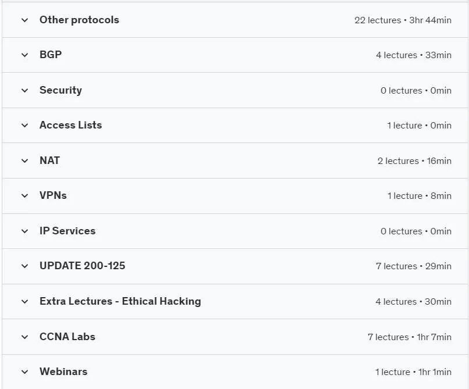This screenshot has height=389, width=469.
Task: Toggle the NAT section chevron
Action: click(25, 161)
